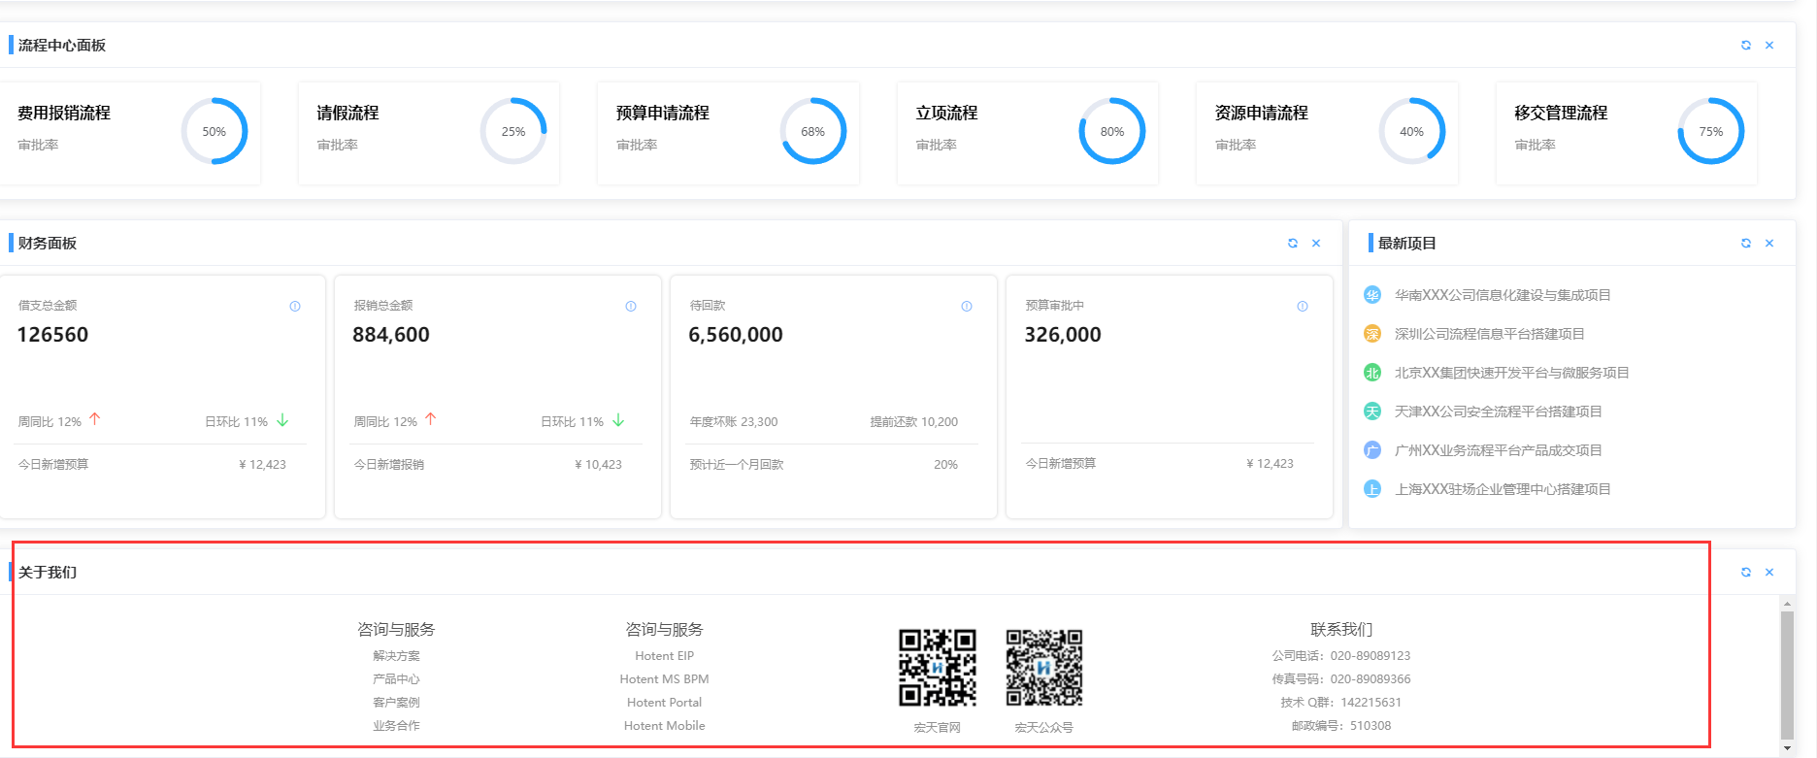Open 广州XX业务流程平台产品成交项目
The width and height of the screenshot is (1817, 758).
click(x=1499, y=450)
